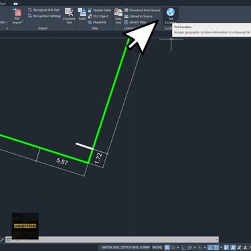Select the short white line near corner
Screen dimensions: 251x251
pyautogui.click(x=84, y=146)
